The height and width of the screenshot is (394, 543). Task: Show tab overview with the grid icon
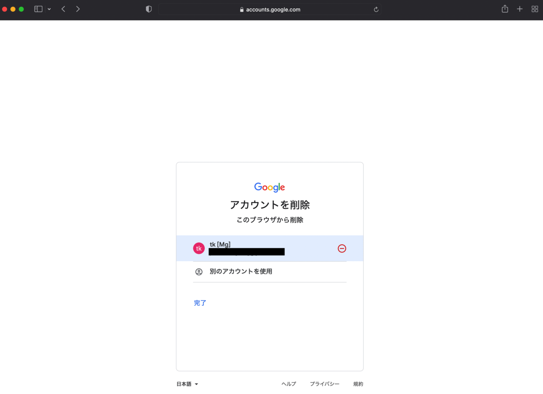tap(534, 9)
